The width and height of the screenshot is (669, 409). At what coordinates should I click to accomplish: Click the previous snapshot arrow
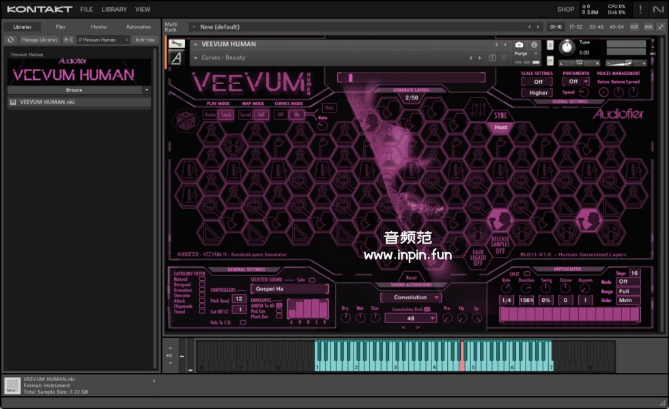(471, 58)
